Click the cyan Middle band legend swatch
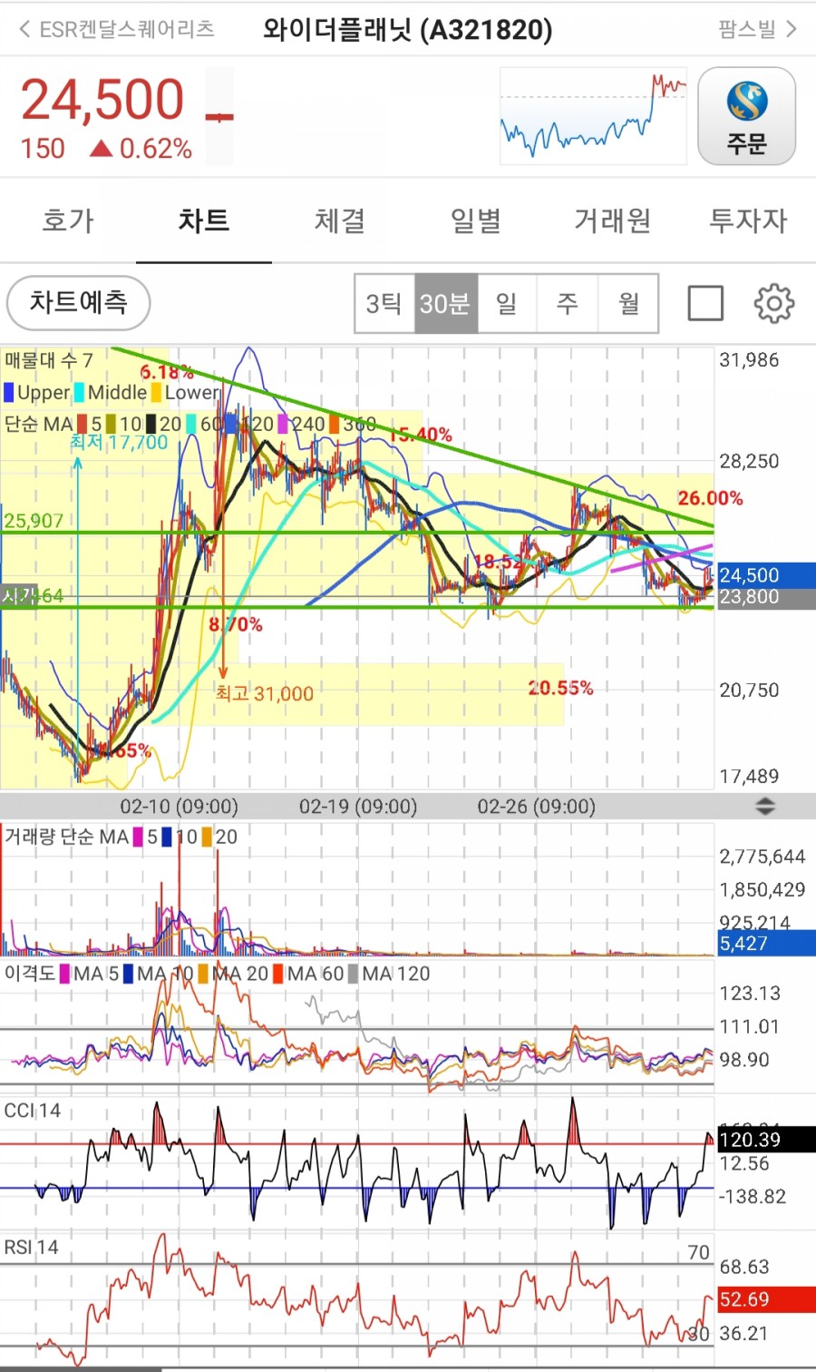The image size is (816, 1372). 80,393
